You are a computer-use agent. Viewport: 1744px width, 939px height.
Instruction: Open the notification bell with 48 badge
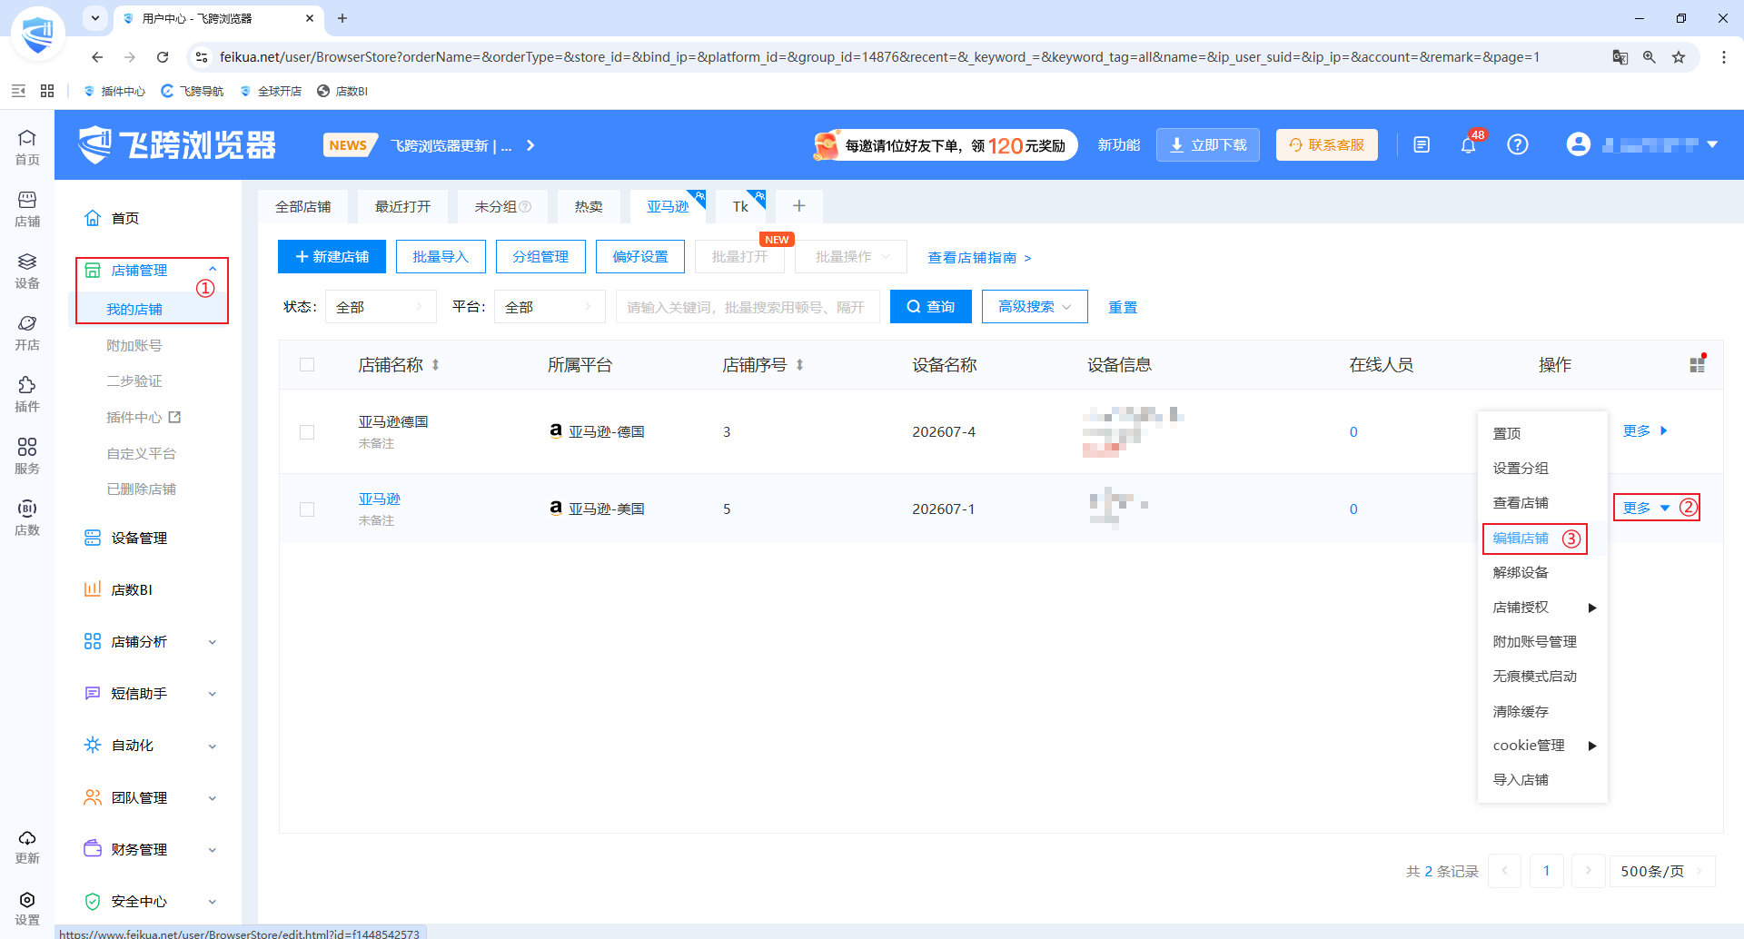[x=1469, y=144]
